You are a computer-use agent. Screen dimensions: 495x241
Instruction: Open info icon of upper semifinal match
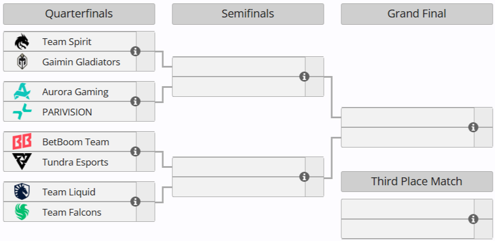click(x=305, y=77)
